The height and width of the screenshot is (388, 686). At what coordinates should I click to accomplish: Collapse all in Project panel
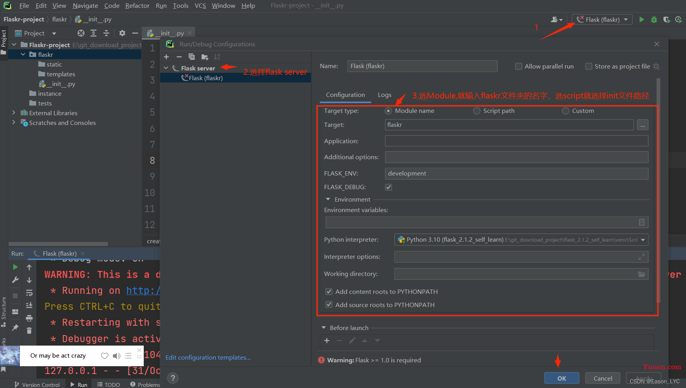[106, 33]
